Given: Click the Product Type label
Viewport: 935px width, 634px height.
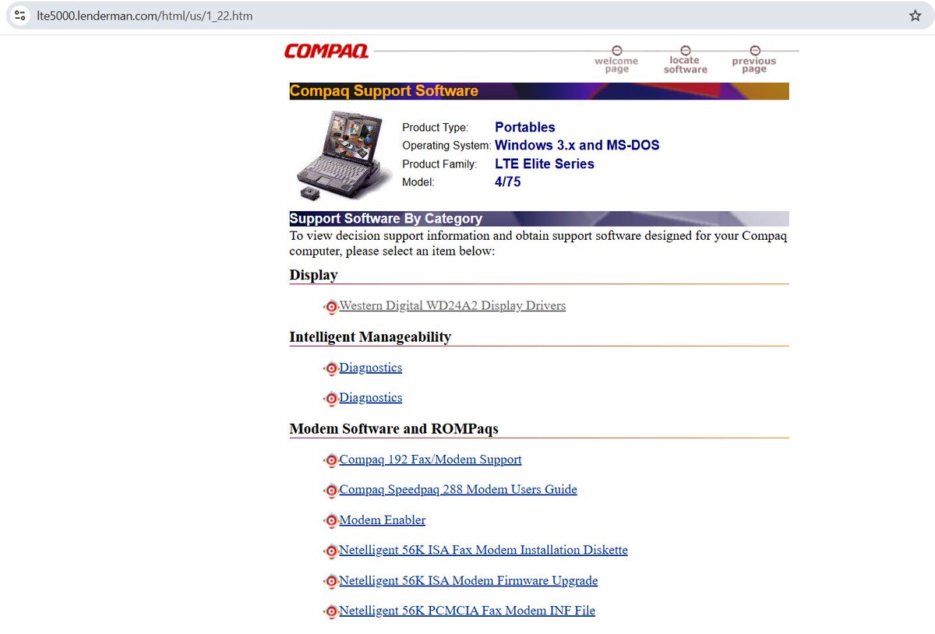Looking at the screenshot, I should [436, 128].
